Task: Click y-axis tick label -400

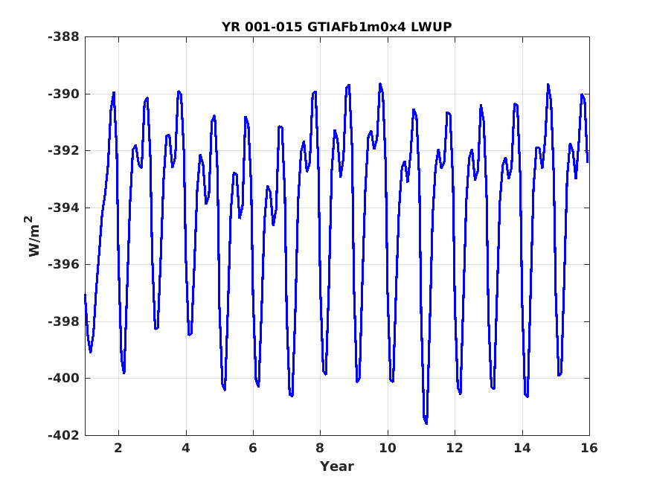Action: [x=63, y=378]
